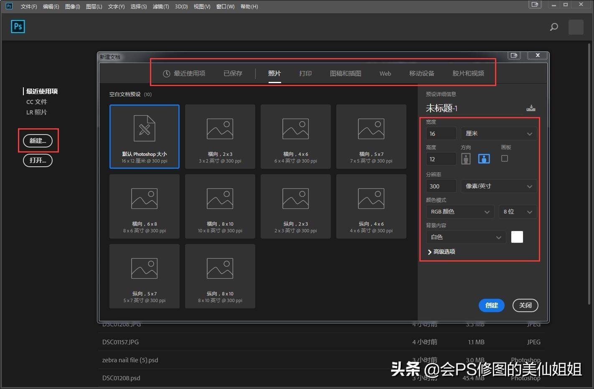The image size is (594, 389).
Task: Click the 新建... button on start screen
Action: pyautogui.click(x=38, y=141)
